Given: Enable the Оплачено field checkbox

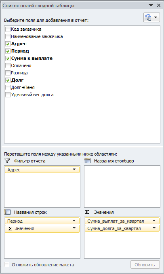Looking at the screenshot, I should click(8, 66).
